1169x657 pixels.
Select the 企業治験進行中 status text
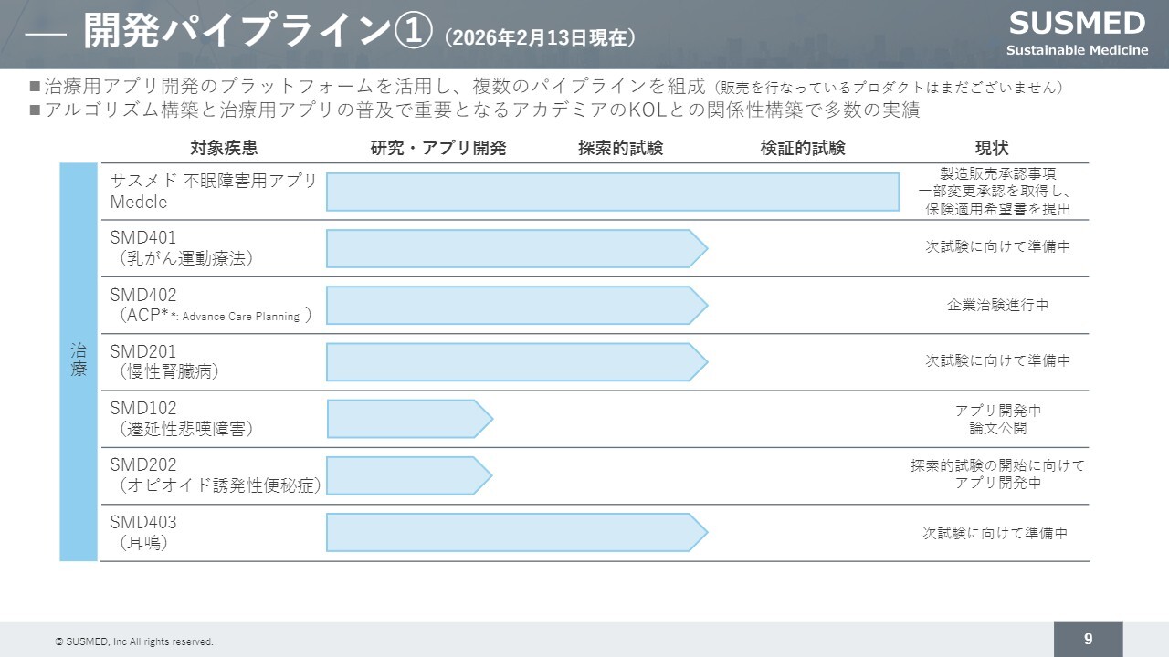click(997, 306)
